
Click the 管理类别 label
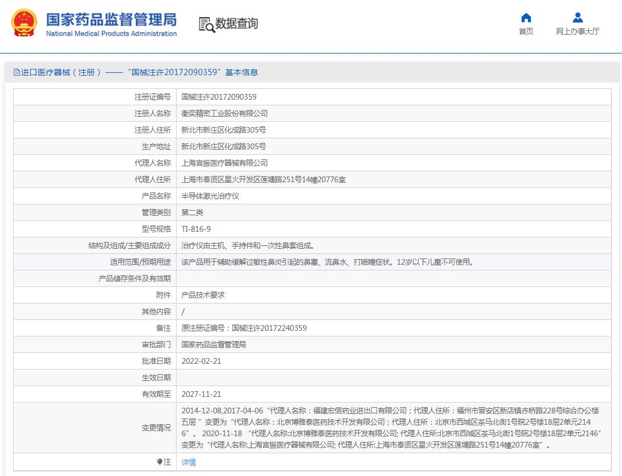(x=156, y=212)
